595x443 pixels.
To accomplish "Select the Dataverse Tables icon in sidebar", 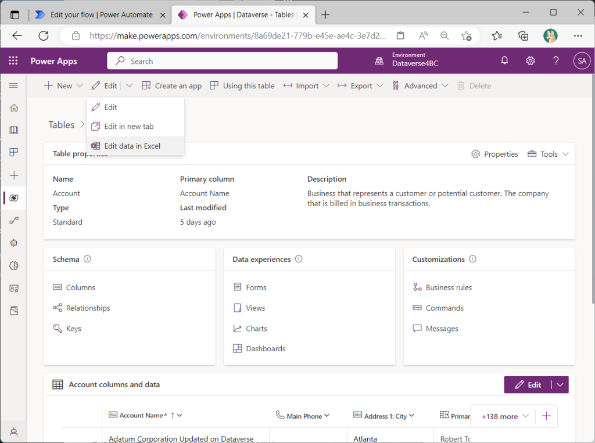I will 14,198.
